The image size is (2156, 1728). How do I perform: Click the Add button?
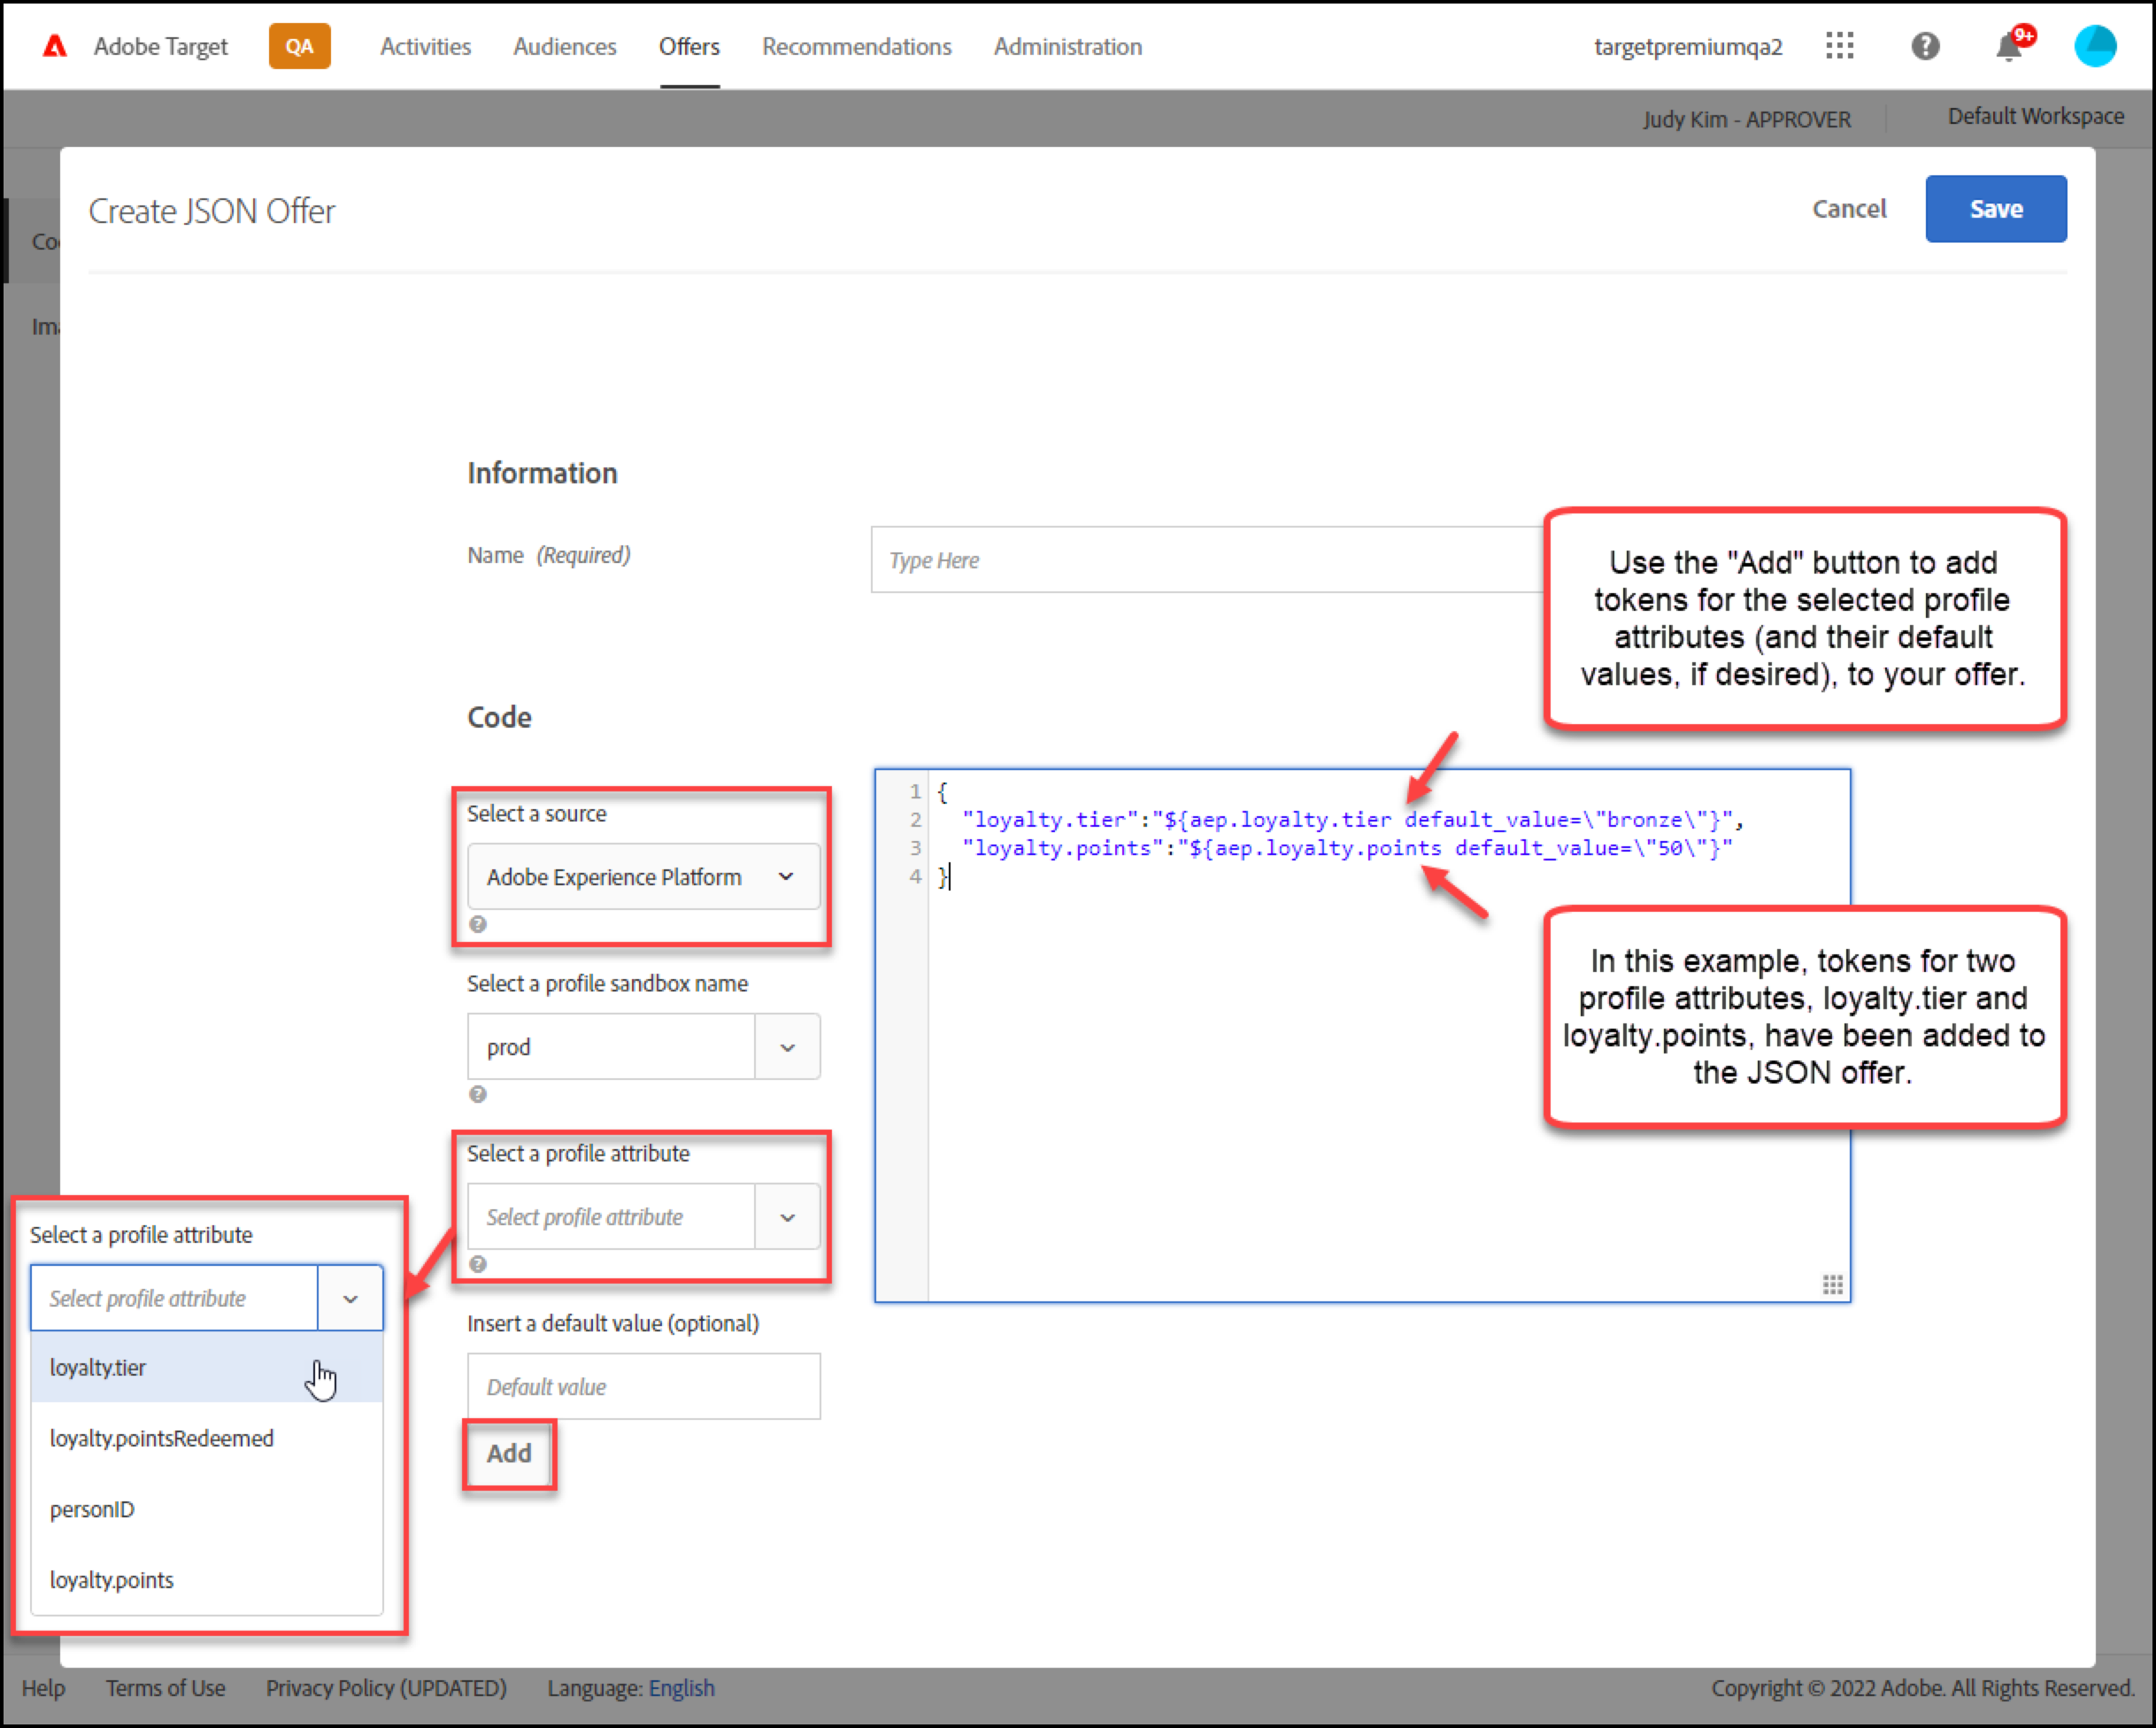click(509, 1455)
